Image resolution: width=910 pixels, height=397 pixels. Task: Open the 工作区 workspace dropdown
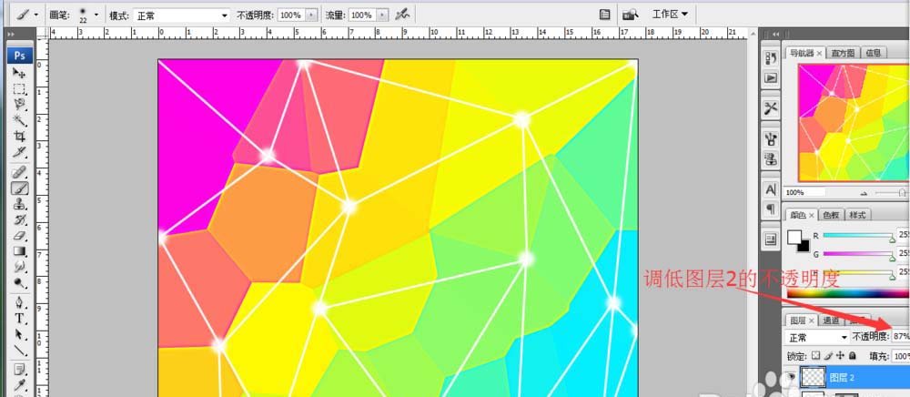[668, 15]
